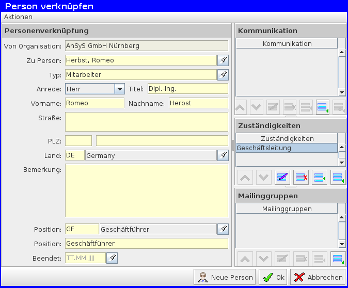Click into the Bemerkung text area
The height and width of the screenshot is (288, 348).
(x=146, y=190)
